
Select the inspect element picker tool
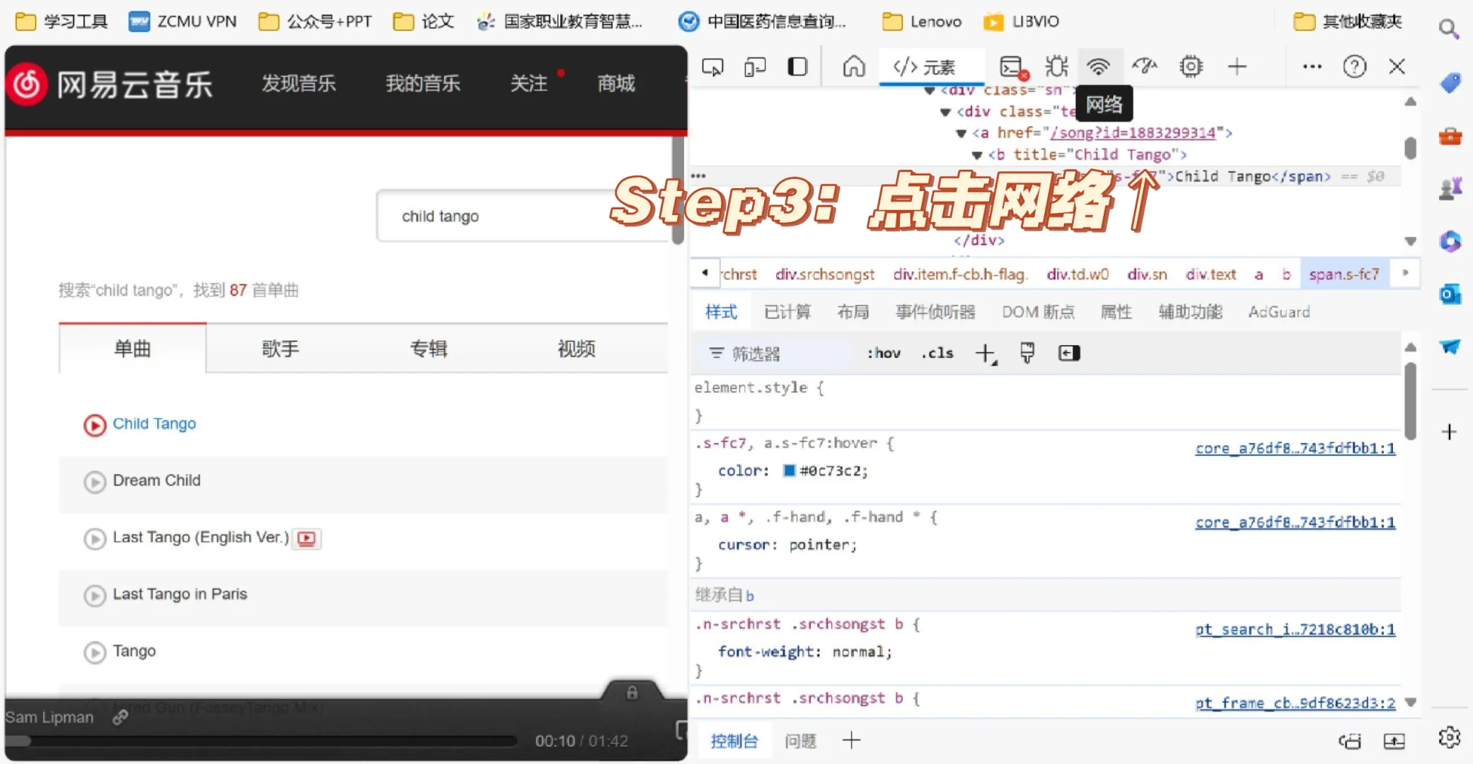point(712,66)
